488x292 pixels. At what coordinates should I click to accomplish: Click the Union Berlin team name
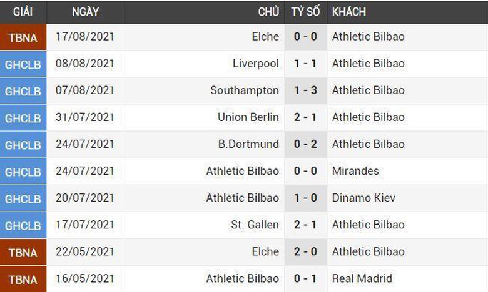pyautogui.click(x=248, y=117)
